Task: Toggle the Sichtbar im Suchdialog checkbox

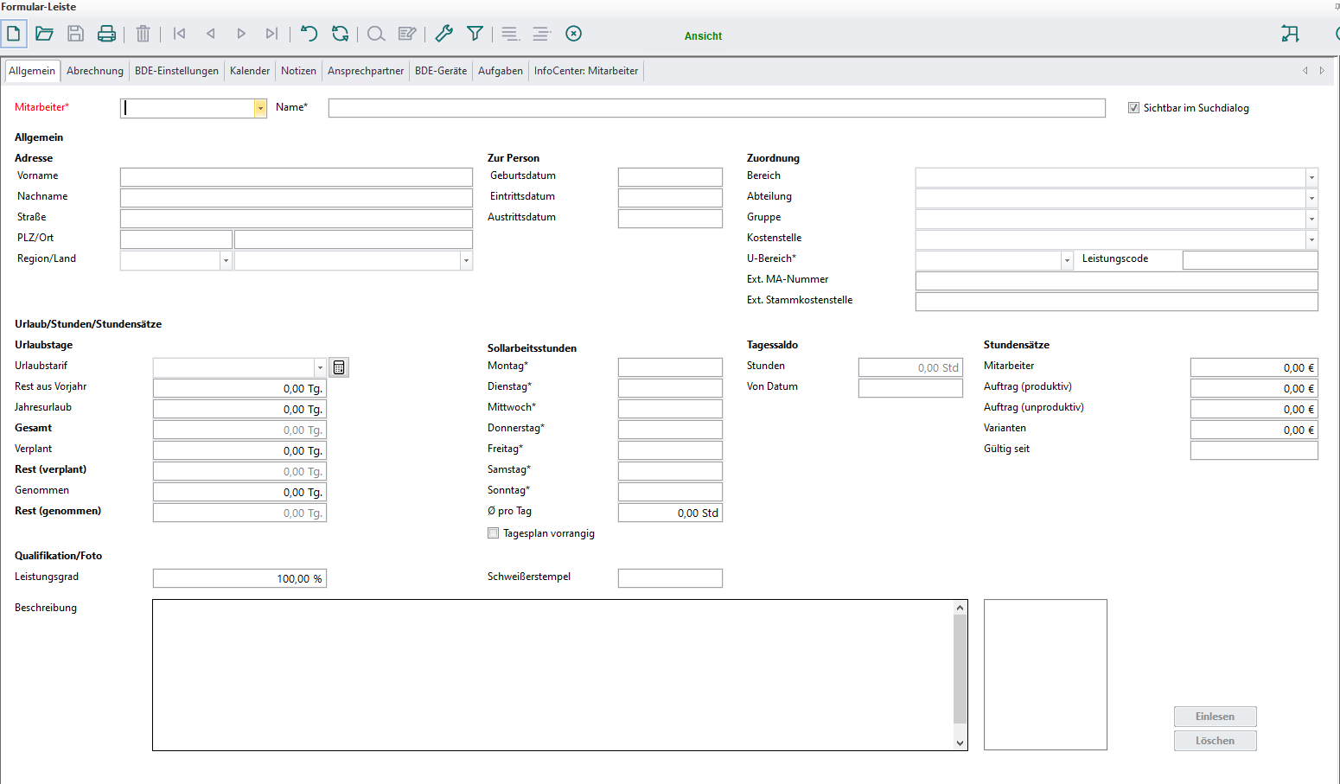Action: coord(1133,108)
